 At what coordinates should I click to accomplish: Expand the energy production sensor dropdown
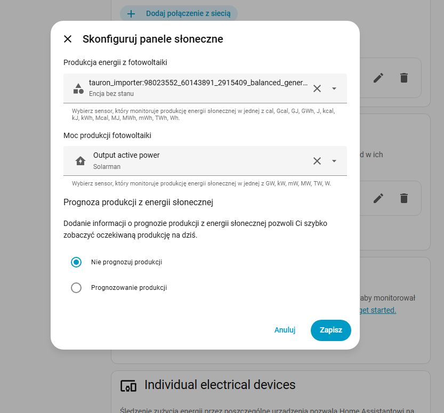coord(334,88)
